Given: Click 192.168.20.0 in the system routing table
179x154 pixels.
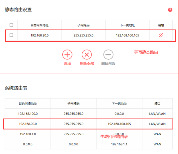Looking at the screenshot, I should (28, 124).
